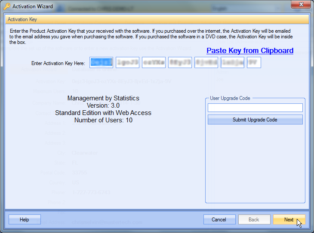Click Submit Upgrade Code button
Viewport: 314px width, 233px height.
pyautogui.click(x=255, y=120)
